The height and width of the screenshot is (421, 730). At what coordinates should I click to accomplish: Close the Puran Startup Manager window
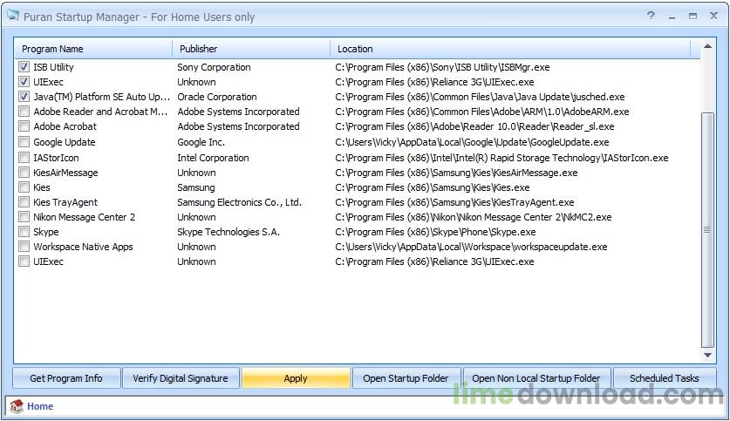pyautogui.click(x=713, y=16)
